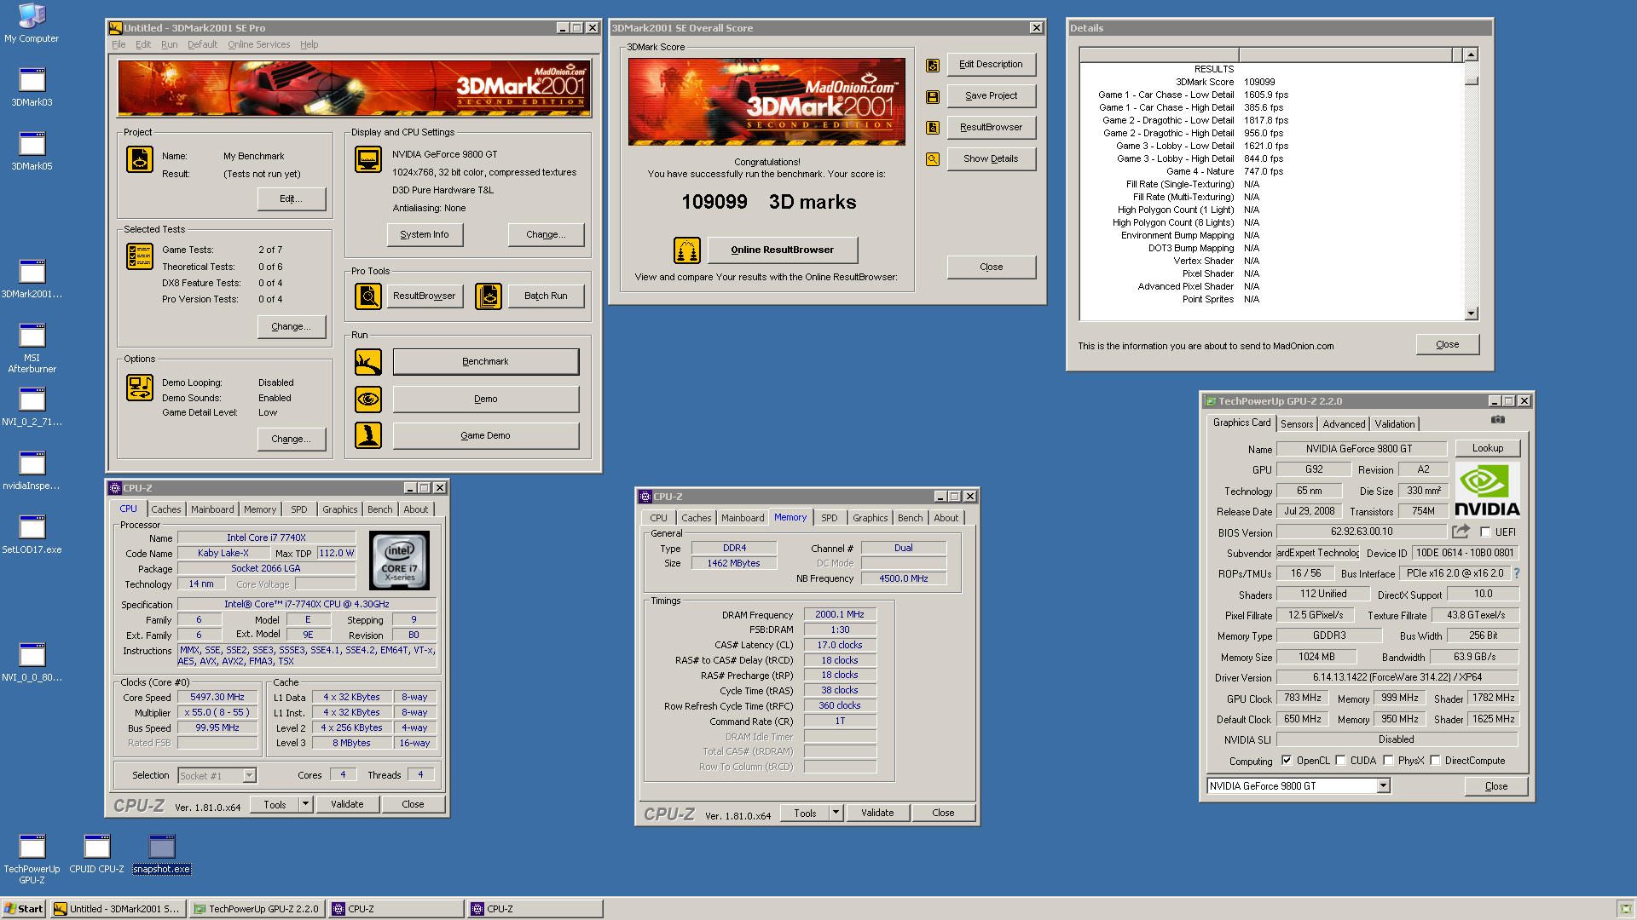Click the system tray icon on taskbar
This screenshot has height=920, width=1637.
click(1625, 909)
